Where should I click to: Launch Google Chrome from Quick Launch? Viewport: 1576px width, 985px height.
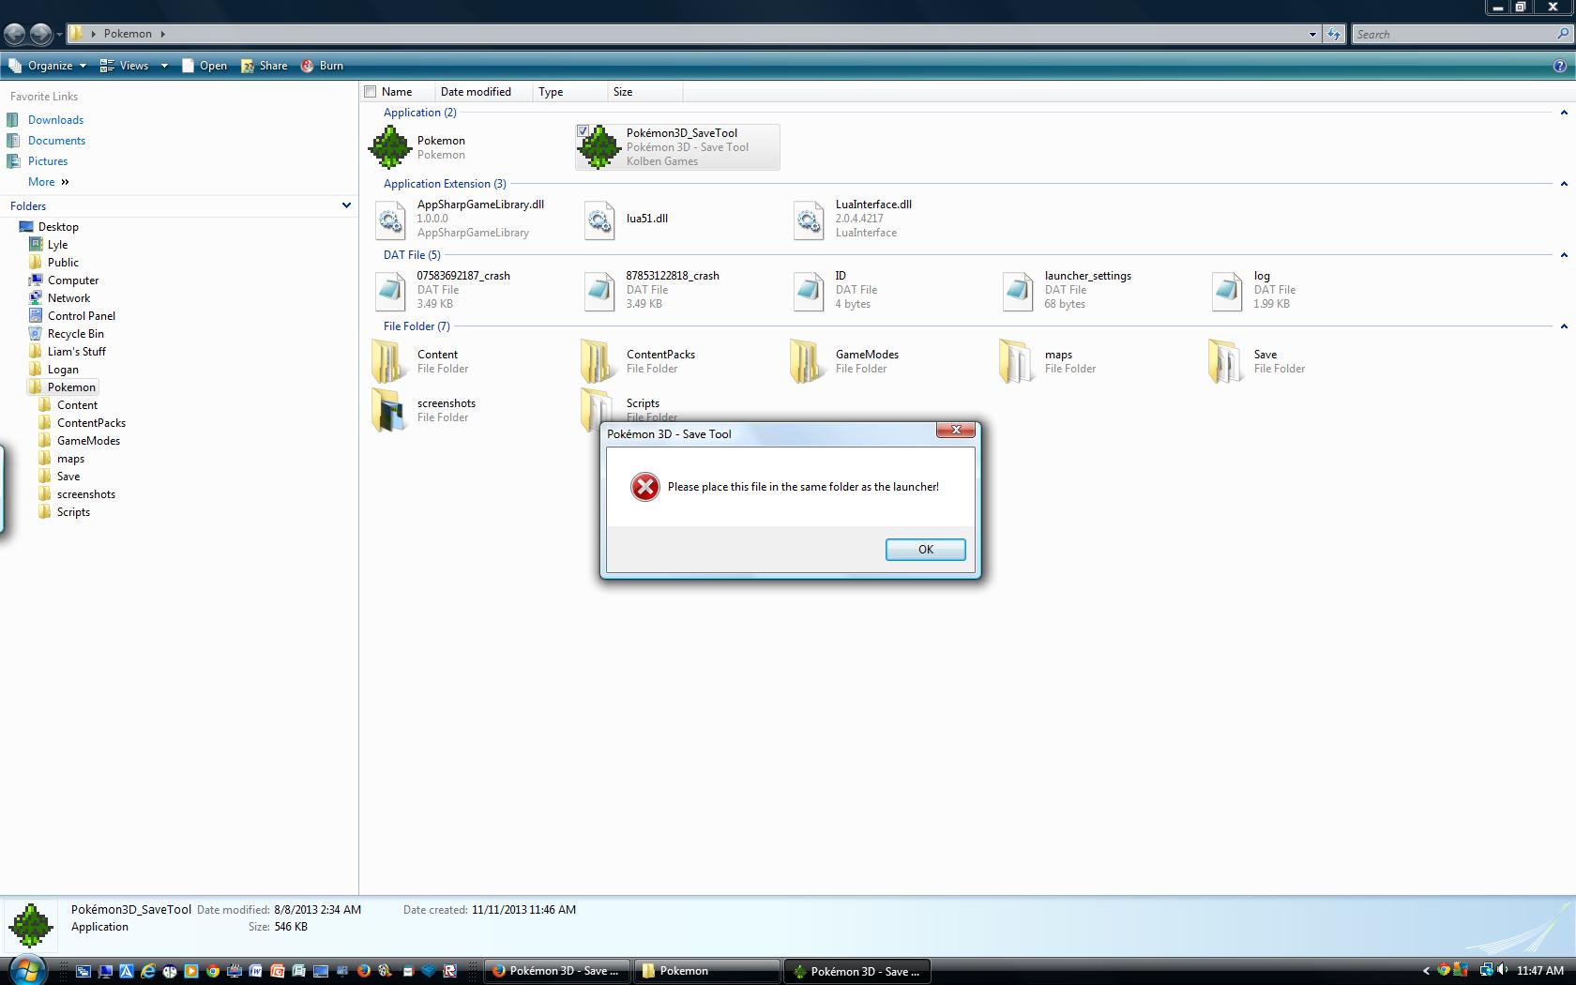click(213, 971)
